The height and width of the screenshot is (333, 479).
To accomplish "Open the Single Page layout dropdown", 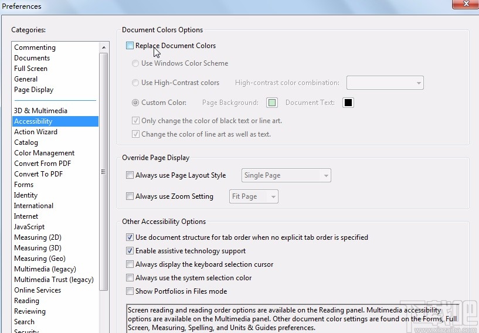I will 286,175.
